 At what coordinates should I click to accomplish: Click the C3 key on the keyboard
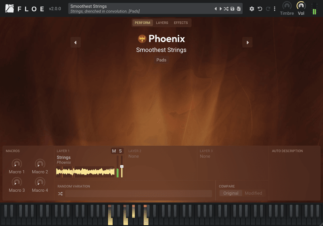(x=146, y=221)
